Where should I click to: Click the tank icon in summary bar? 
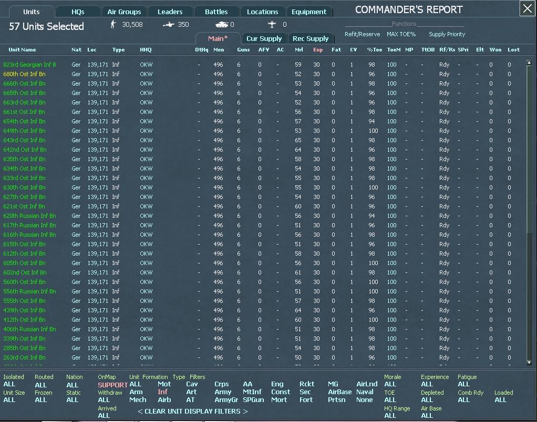point(222,25)
